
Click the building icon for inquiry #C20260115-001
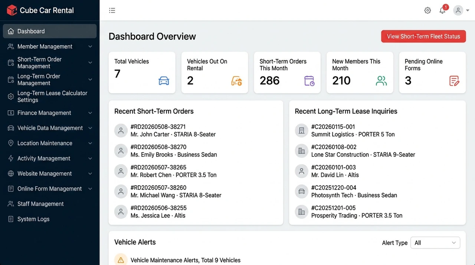pyautogui.click(x=301, y=130)
